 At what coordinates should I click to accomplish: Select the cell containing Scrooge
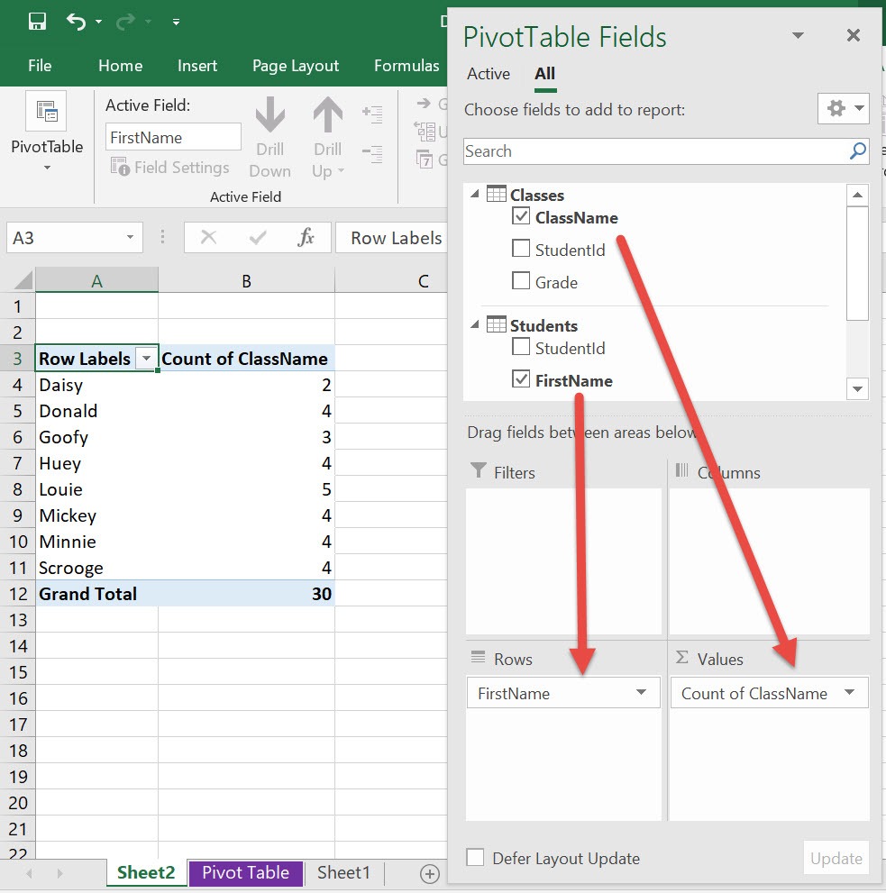(x=96, y=568)
